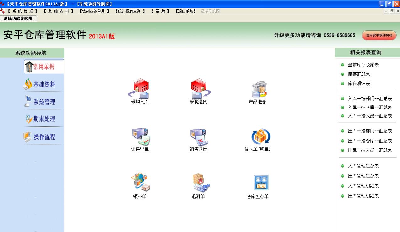Minimize the inner MDI child window
This screenshot has height=232, width=400.
[x=386, y=11]
